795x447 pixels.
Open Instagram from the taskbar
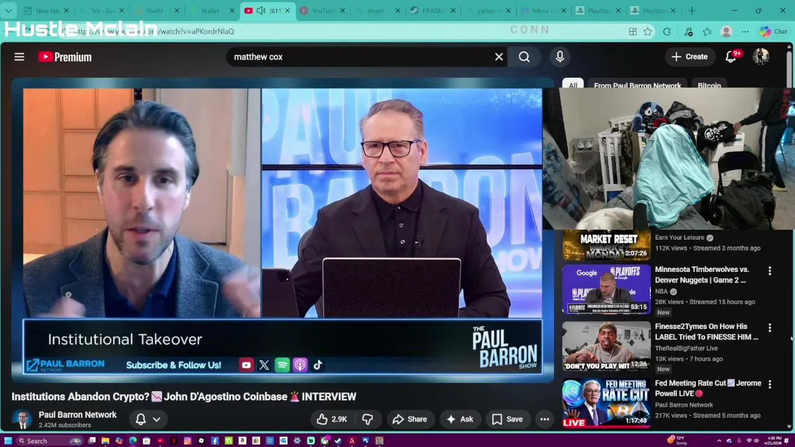coord(188,441)
